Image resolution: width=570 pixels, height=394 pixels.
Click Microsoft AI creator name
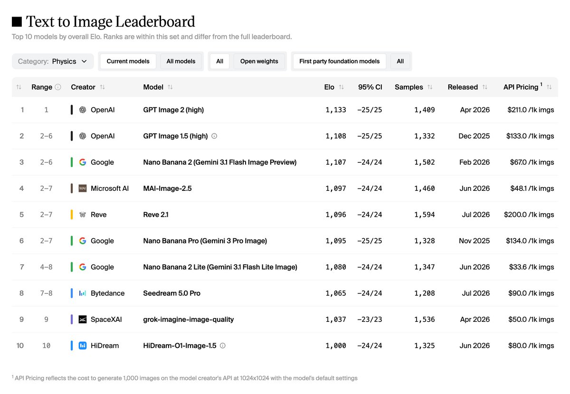[x=110, y=188]
